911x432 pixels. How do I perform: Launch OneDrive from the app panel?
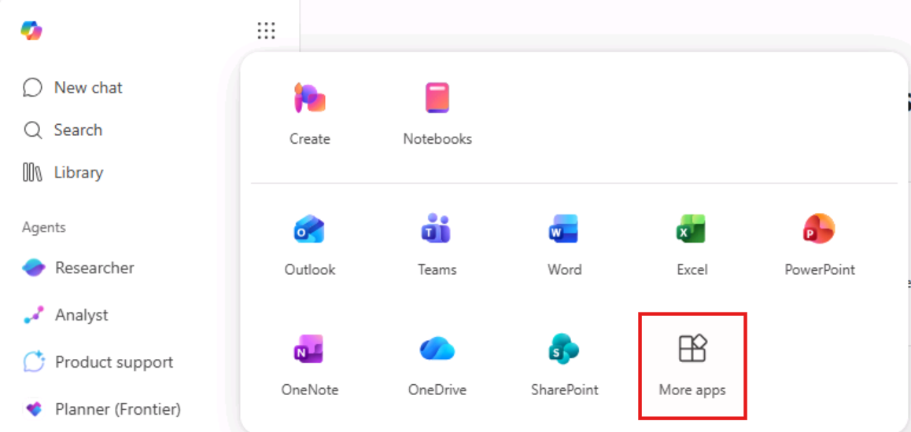tap(437, 365)
